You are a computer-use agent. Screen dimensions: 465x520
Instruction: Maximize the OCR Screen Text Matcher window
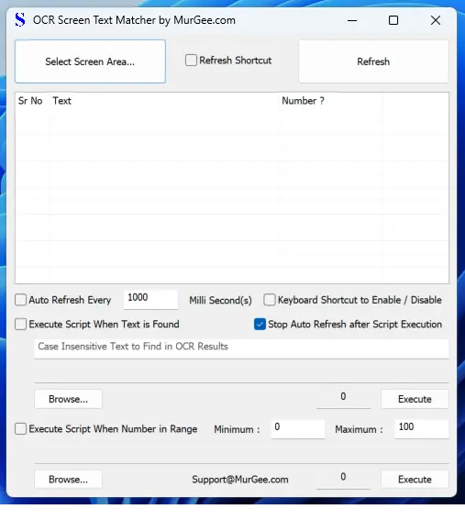pyautogui.click(x=393, y=20)
